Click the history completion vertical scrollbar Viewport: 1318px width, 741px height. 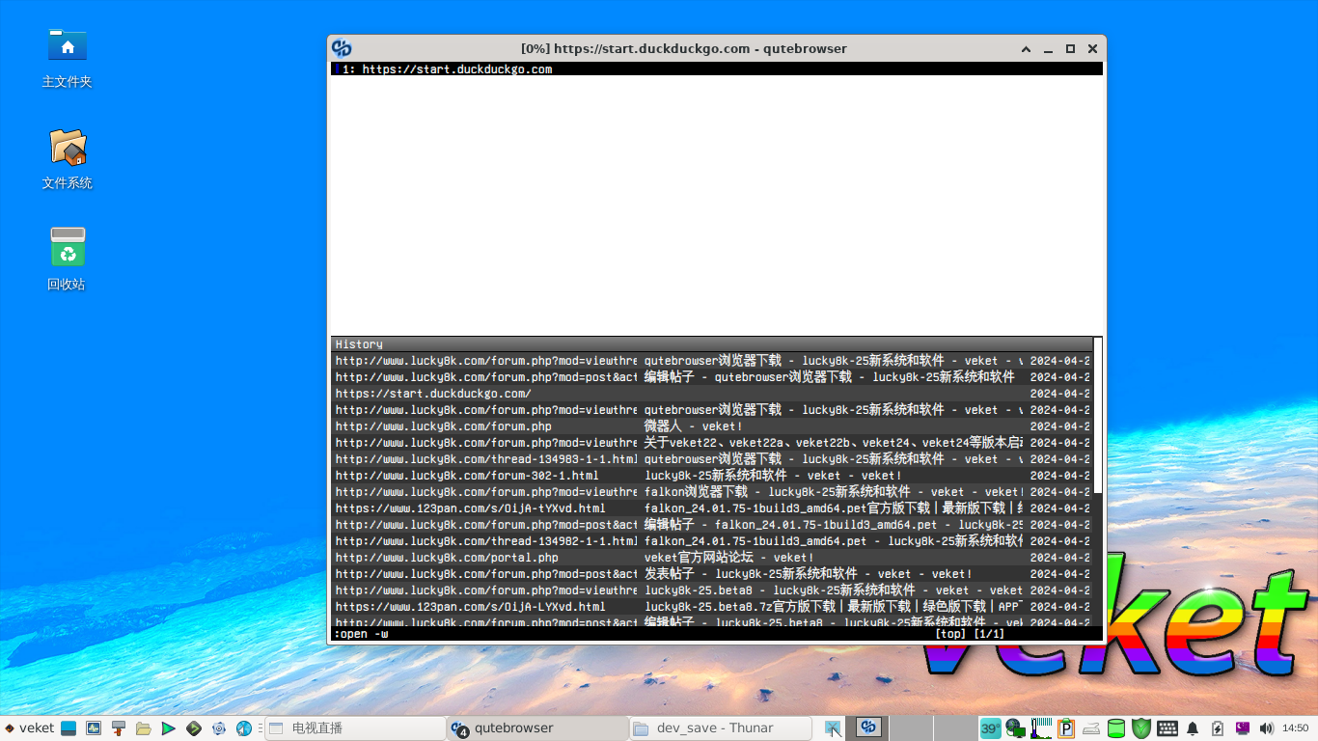pos(1098,415)
